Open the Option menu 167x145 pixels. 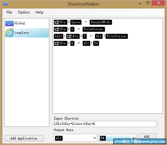pos(24,12)
